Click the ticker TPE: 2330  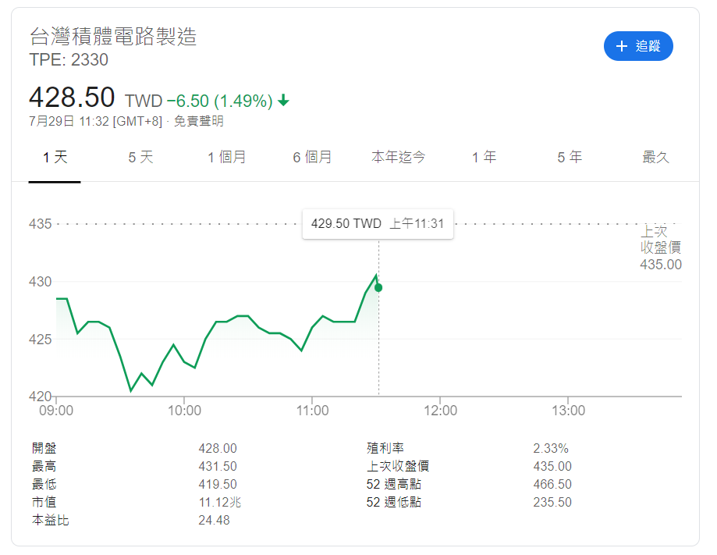click(69, 60)
